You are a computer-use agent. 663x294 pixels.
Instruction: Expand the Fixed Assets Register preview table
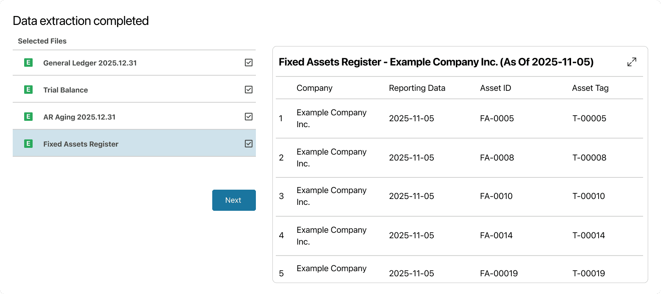[x=632, y=62]
